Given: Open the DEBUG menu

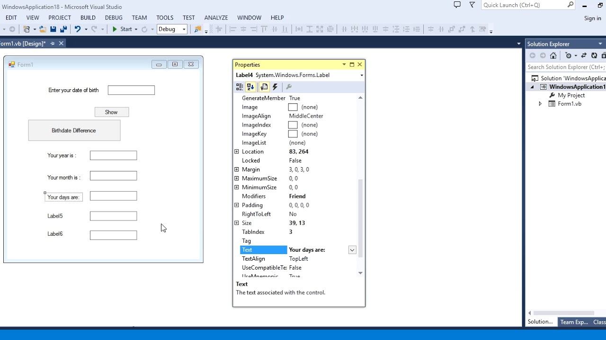Looking at the screenshot, I should click(114, 17).
